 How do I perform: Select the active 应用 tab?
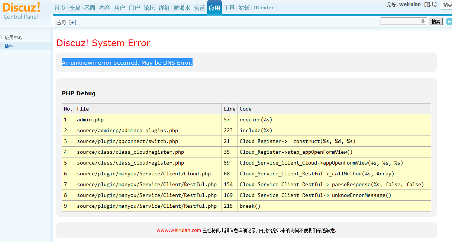tap(214, 8)
